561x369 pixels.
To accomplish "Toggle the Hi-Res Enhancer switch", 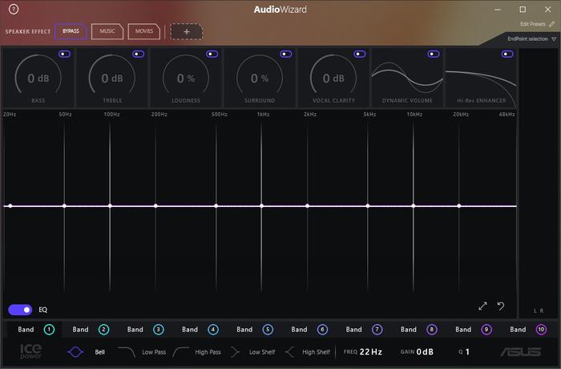I will pyautogui.click(x=507, y=54).
